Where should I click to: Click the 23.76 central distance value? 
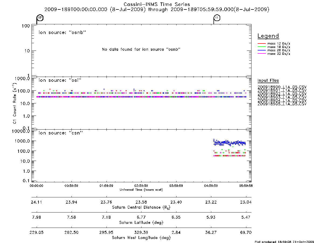[x=106, y=202]
